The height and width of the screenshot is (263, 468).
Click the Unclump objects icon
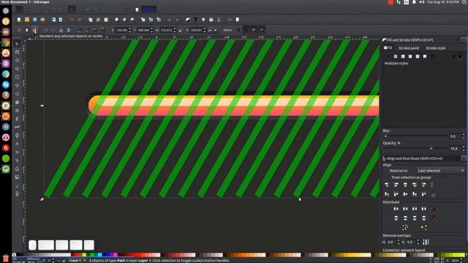(x=423, y=228)
